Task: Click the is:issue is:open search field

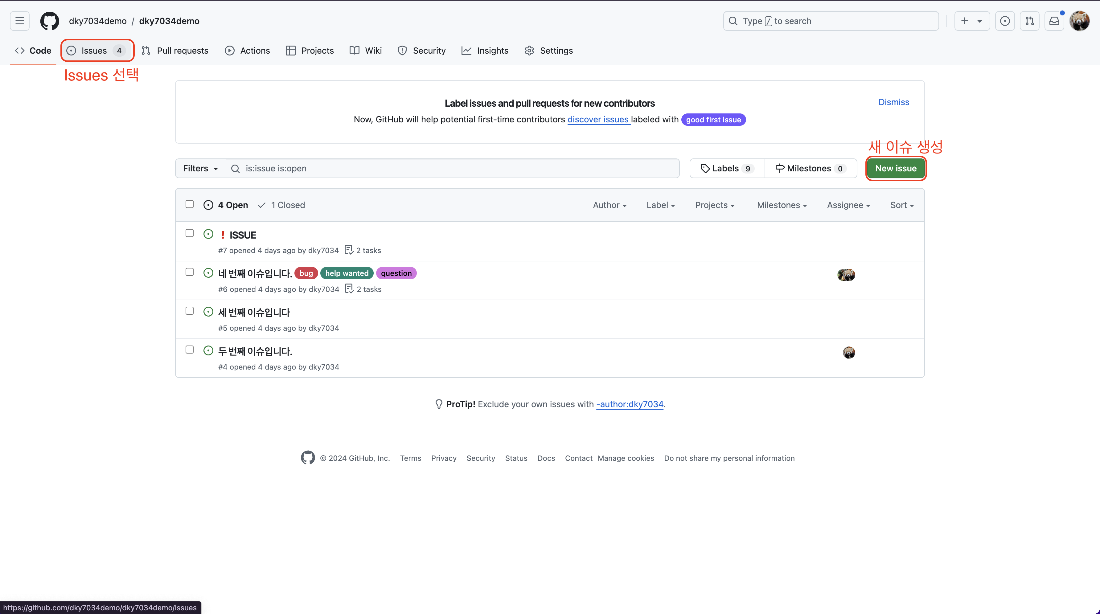Action: pyautogui.click(x=453, y=168)
